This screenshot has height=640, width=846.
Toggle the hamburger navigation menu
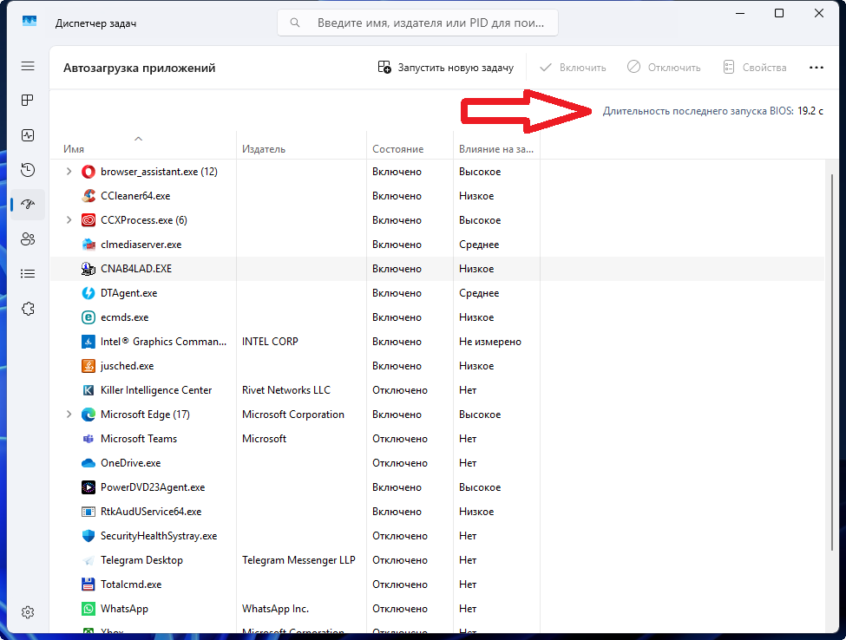click(28, 66)
